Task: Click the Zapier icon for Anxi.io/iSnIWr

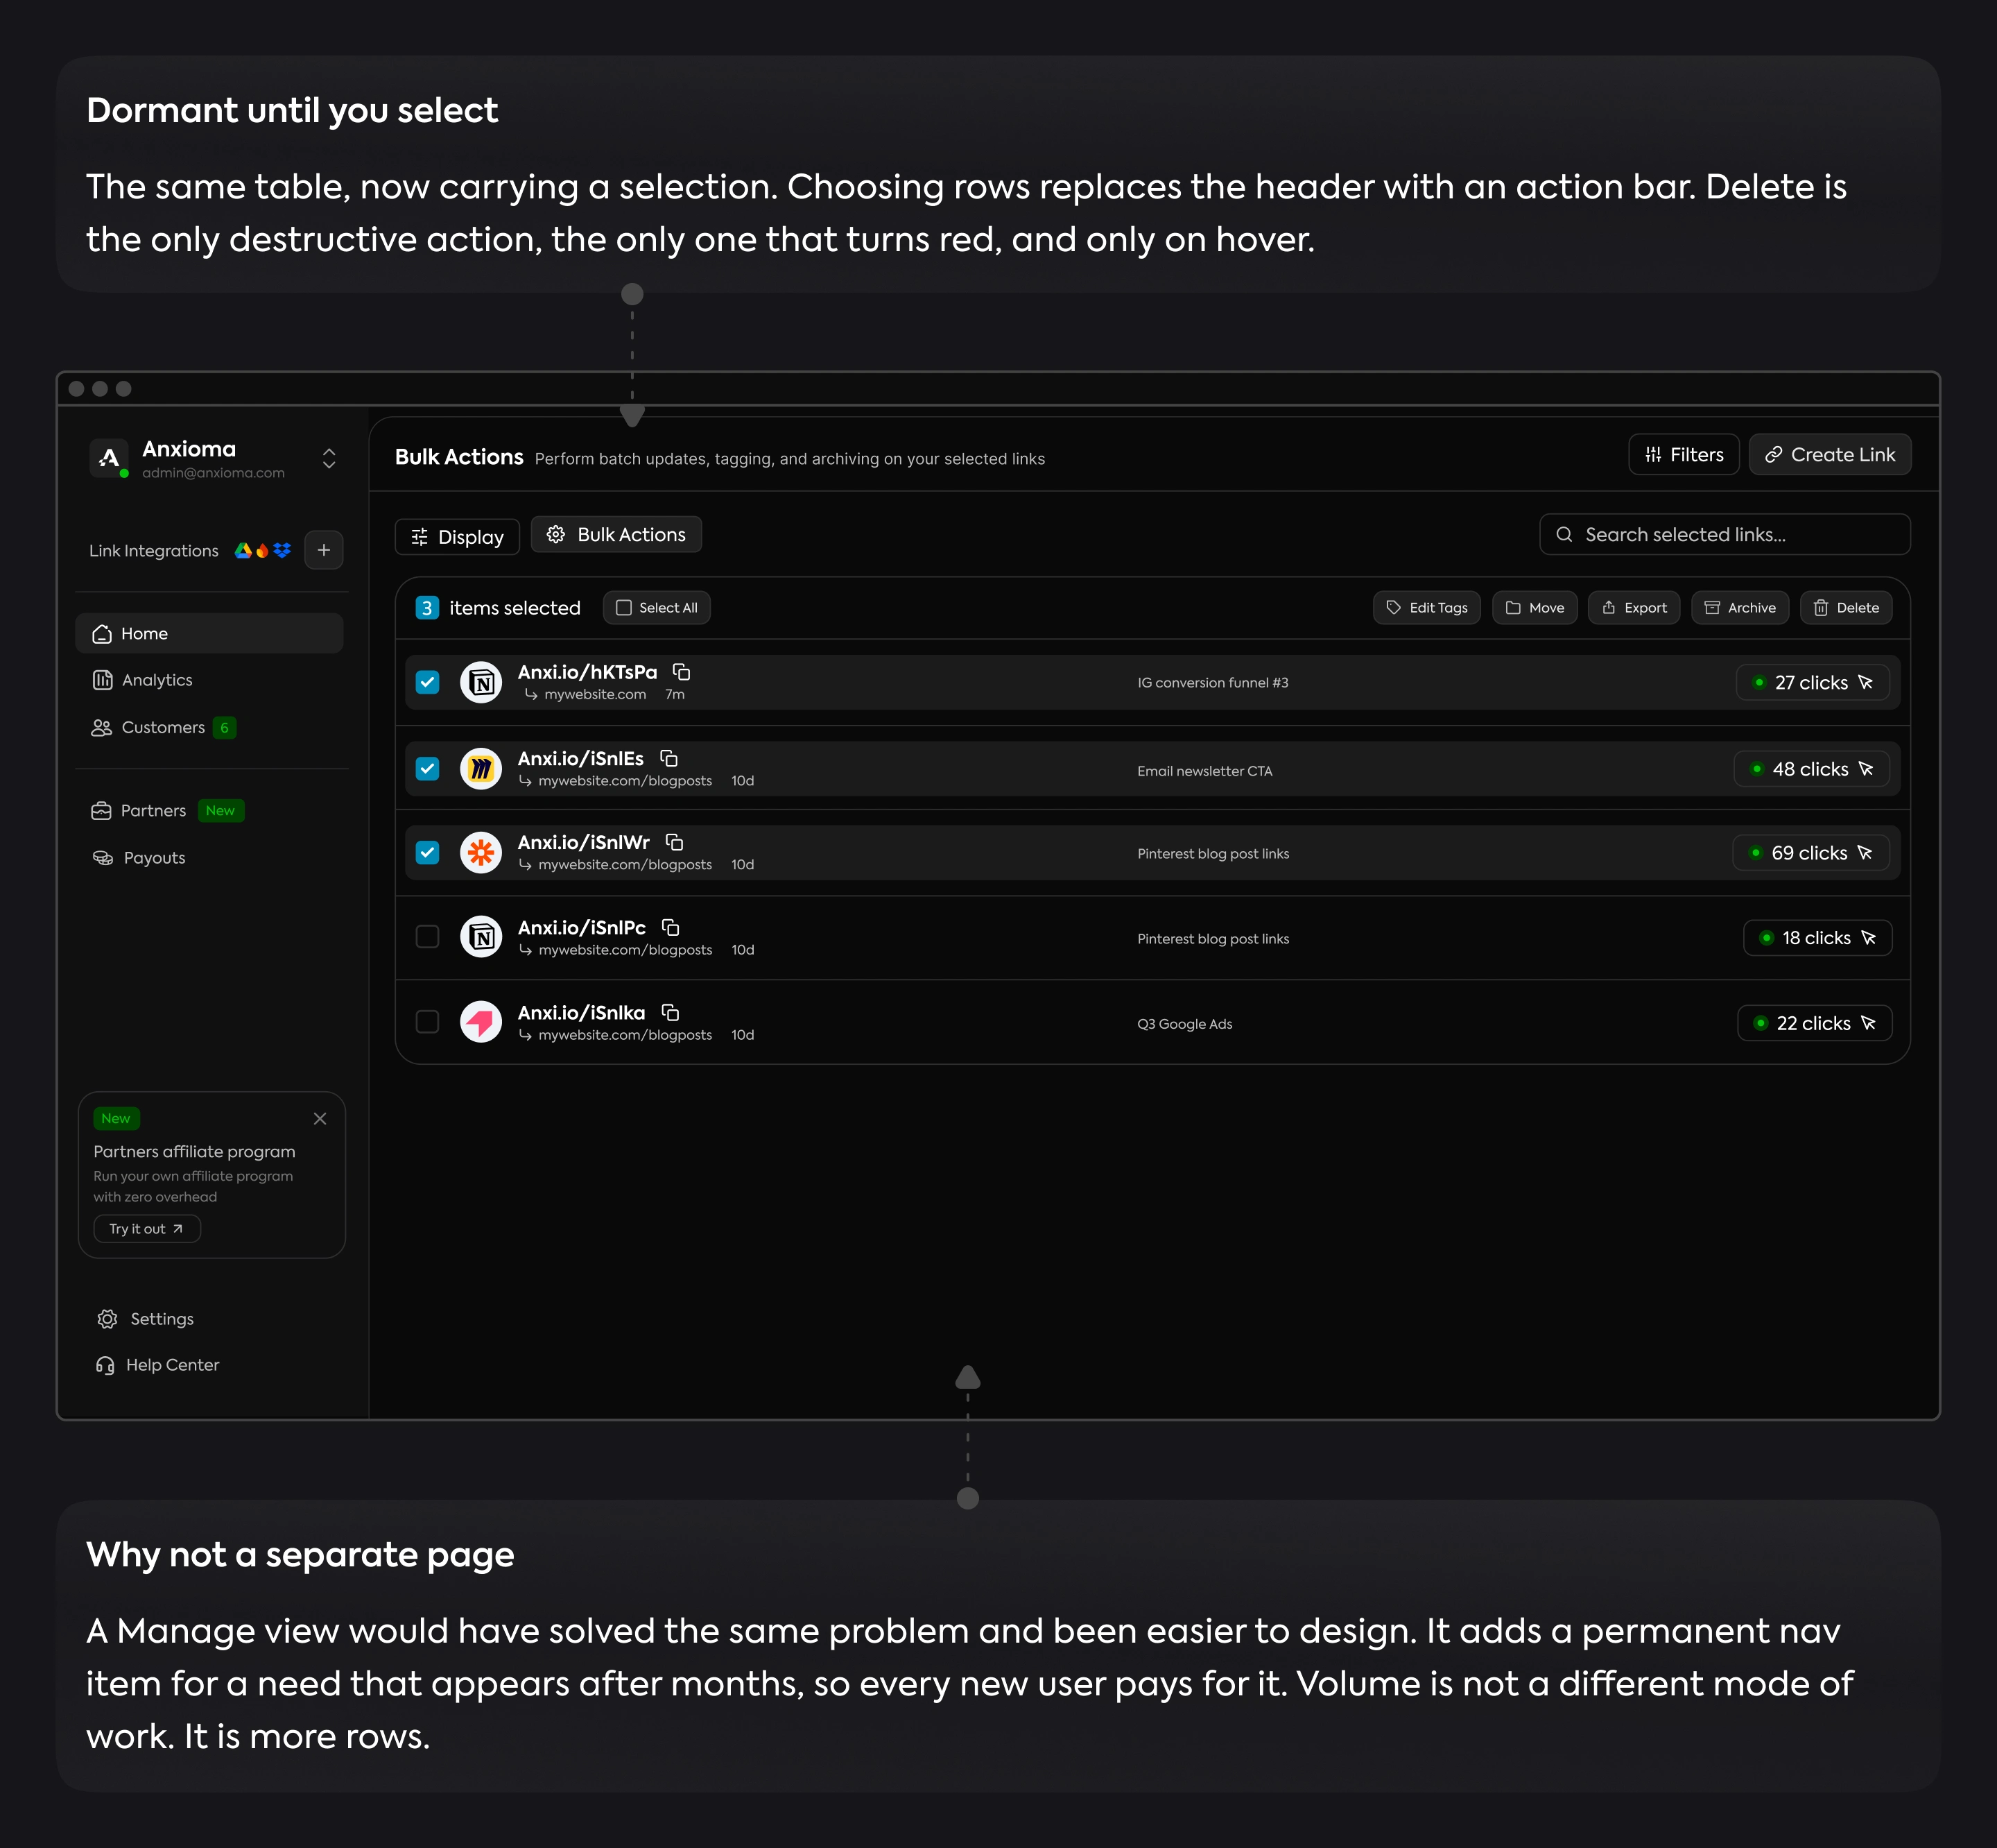Action: pos(481,852)
